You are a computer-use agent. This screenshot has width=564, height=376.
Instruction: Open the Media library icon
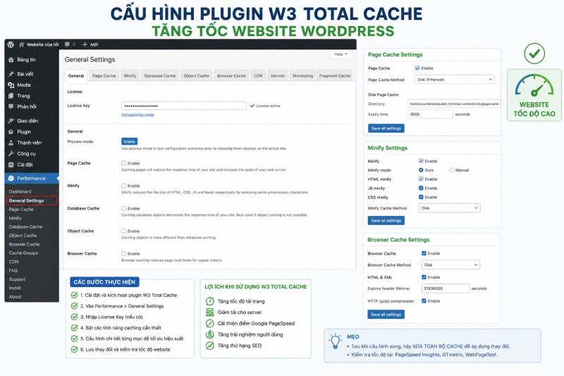[11, 85]
